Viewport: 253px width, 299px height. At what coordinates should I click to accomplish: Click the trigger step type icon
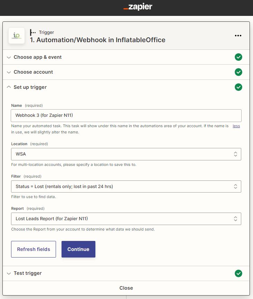click(33, 32)
